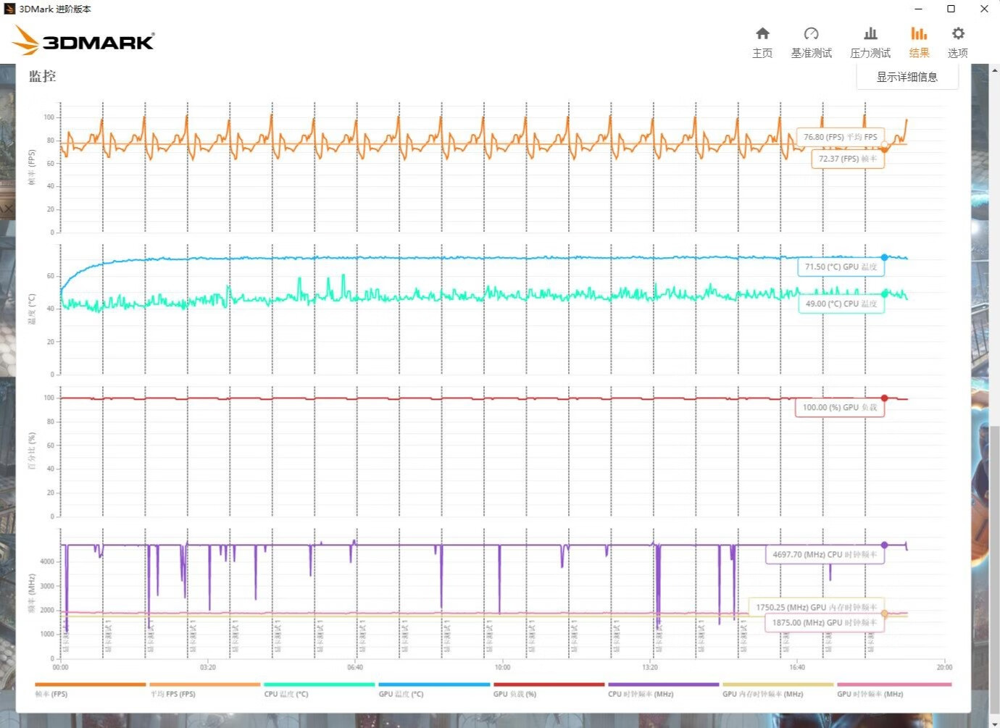Click the 3DMark icon in the title bar

tap(9, 9)
